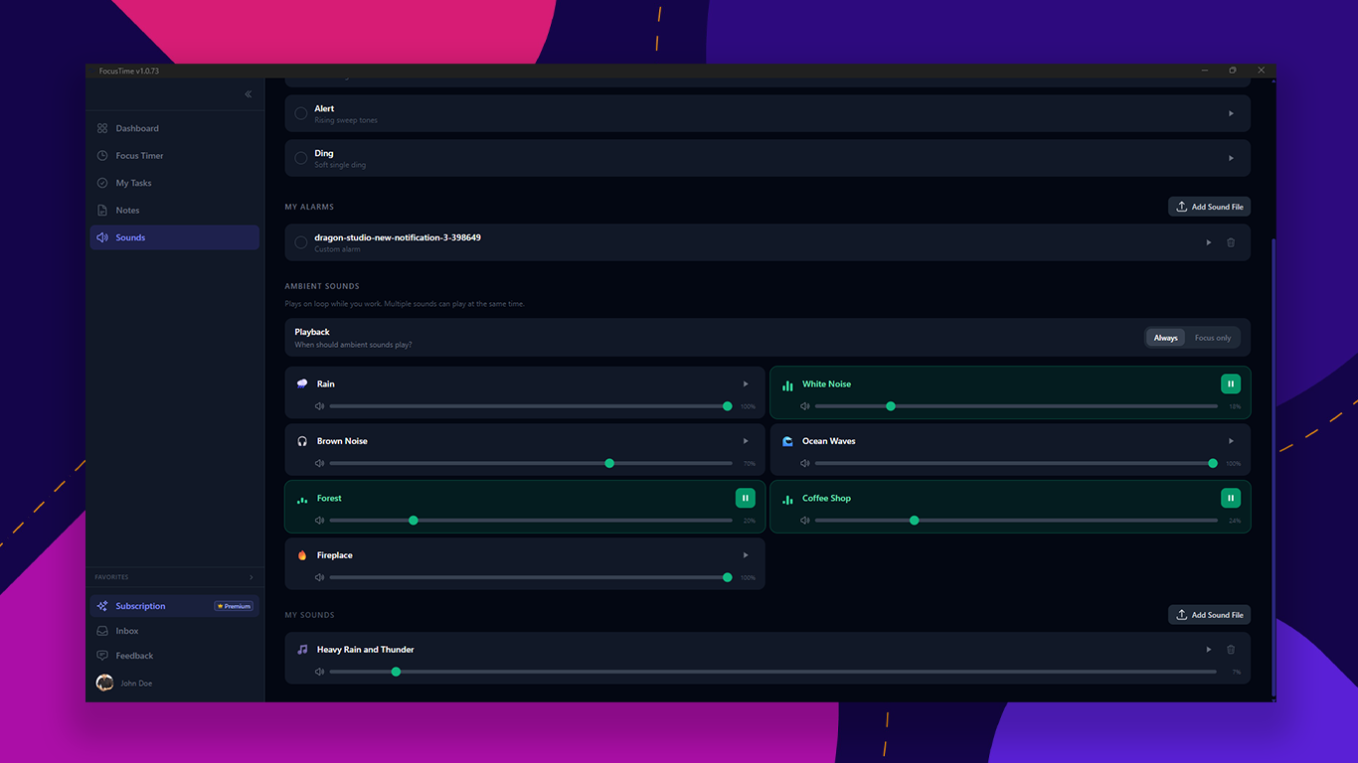Delete the dragon-studio custom alarm
The height and width of the screenshot is (763, 1358).
click(1231, 242)
